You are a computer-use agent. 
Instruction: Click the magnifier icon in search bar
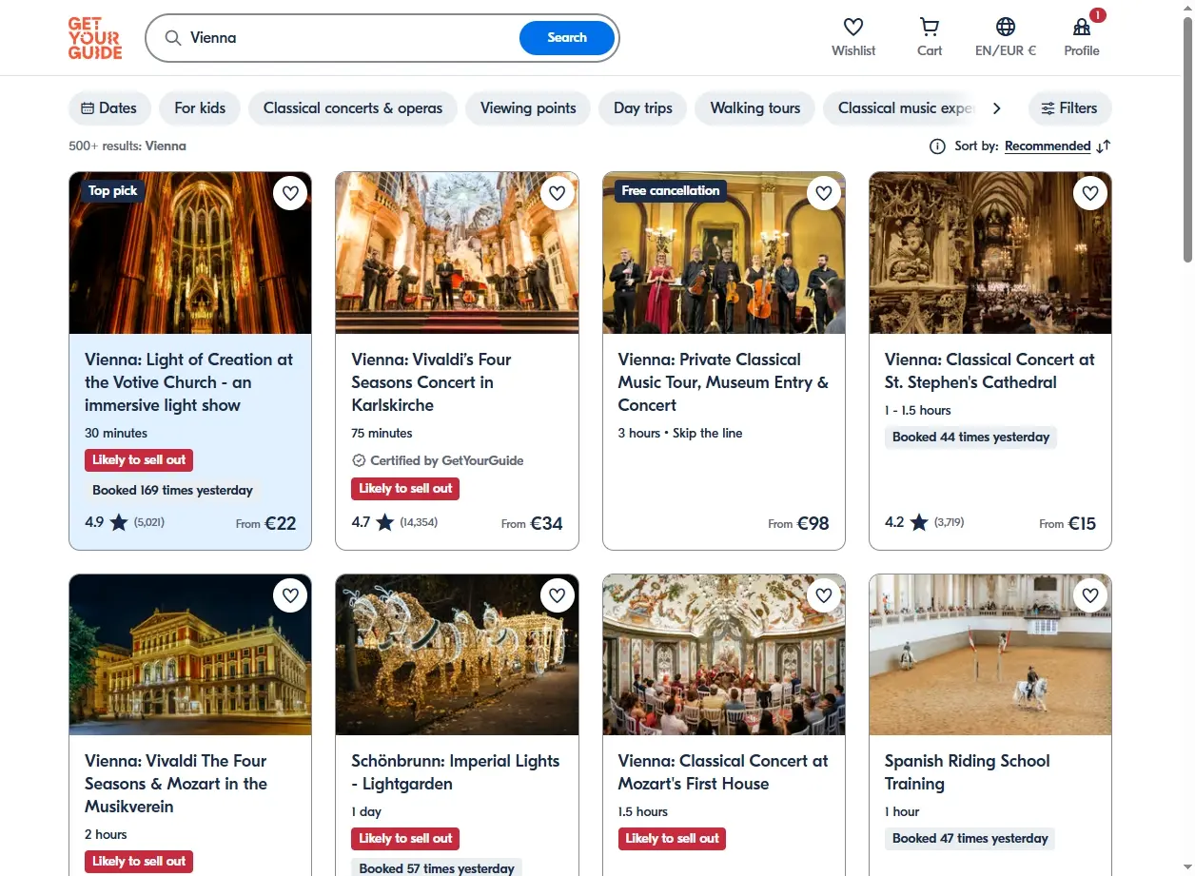coord(172,38)
